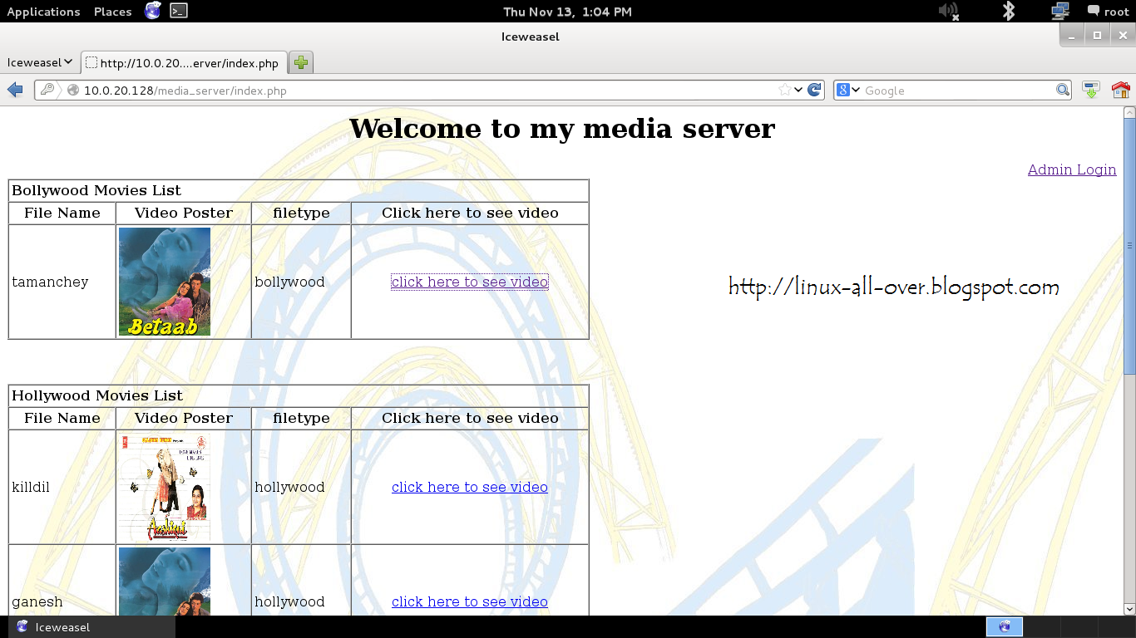Click the vertical scrollbar thumb

coord(1129,246)
